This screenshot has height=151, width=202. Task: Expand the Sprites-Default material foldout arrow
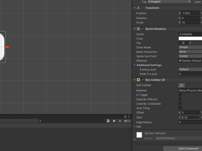point(134,140)
